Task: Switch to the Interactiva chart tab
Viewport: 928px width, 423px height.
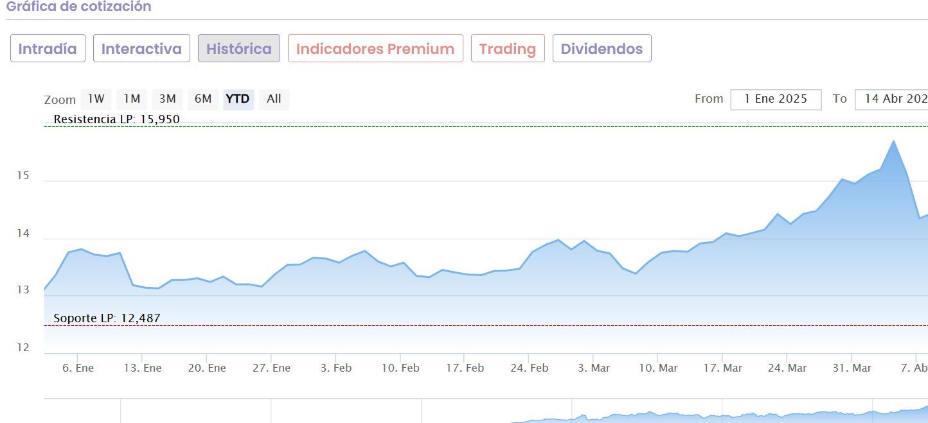Action: tap(141, 49)
